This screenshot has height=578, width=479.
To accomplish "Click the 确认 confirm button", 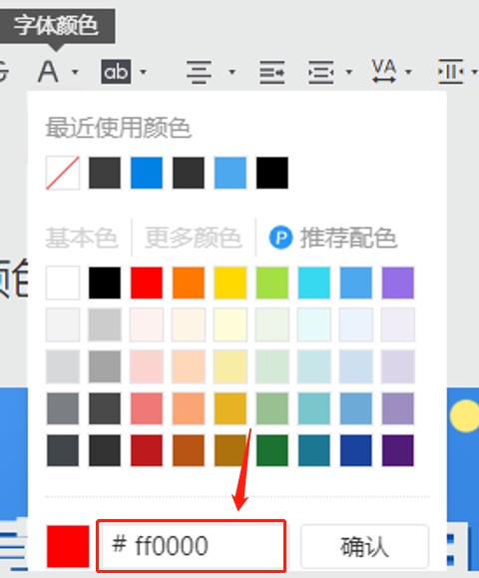I will tap(364, 546).
